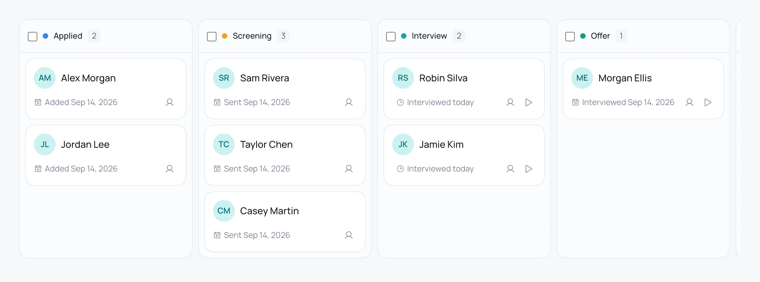Click the CM avatar for Casey Martin

(x=224, y=211)
